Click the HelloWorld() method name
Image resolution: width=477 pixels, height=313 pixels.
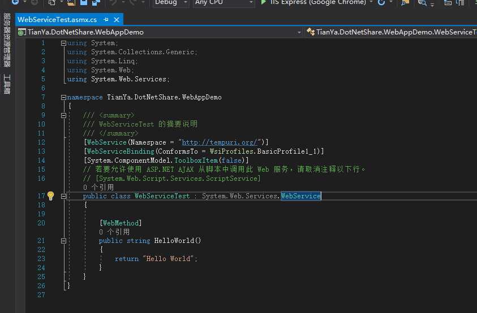coord(178,241)
